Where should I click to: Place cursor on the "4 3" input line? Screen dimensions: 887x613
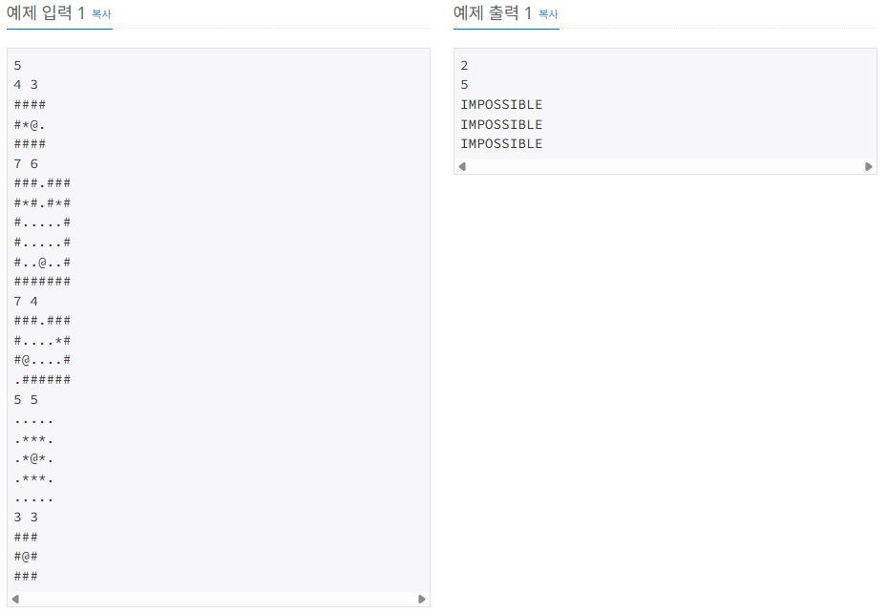click(x=26, y=85)
